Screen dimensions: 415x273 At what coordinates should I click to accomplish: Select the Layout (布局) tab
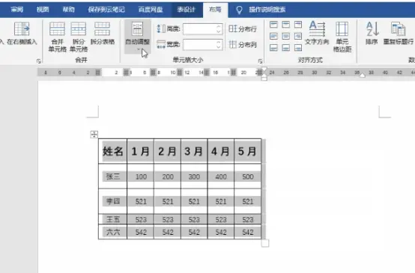(x=215, y=10)
